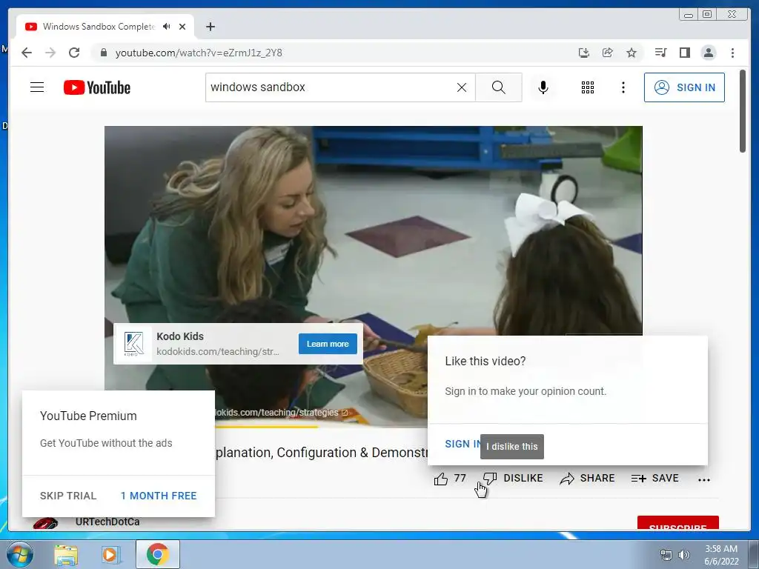This screenshot has width=759, height=569.
Task: Click the red SUBSCRIBE button
Action: point(677,523)
